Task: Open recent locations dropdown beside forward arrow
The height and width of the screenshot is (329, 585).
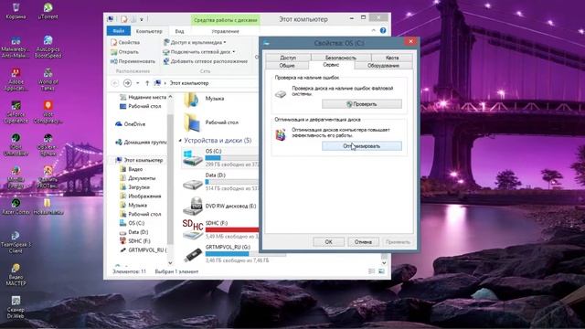Action: pos(138,83)
